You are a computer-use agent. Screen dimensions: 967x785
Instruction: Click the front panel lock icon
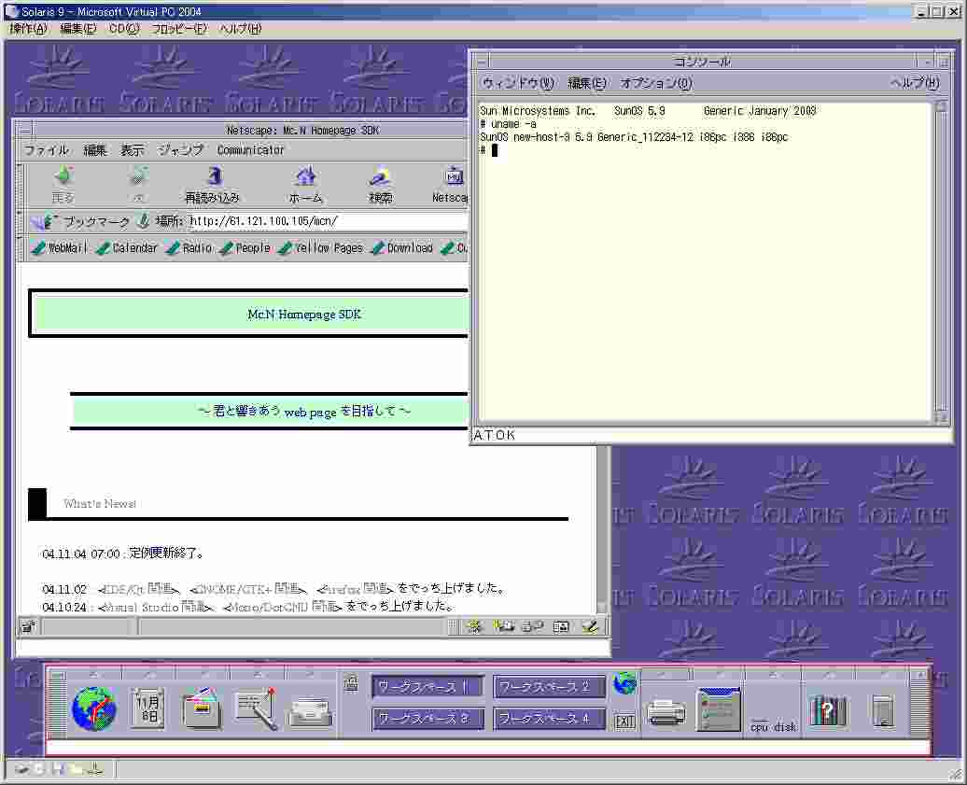(352, 684)
